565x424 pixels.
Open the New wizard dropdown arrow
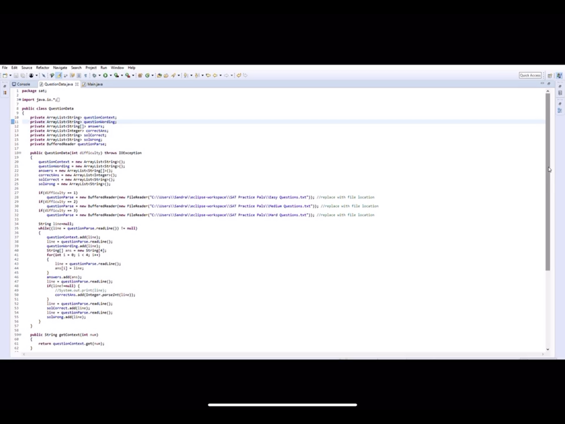[10, 75]
